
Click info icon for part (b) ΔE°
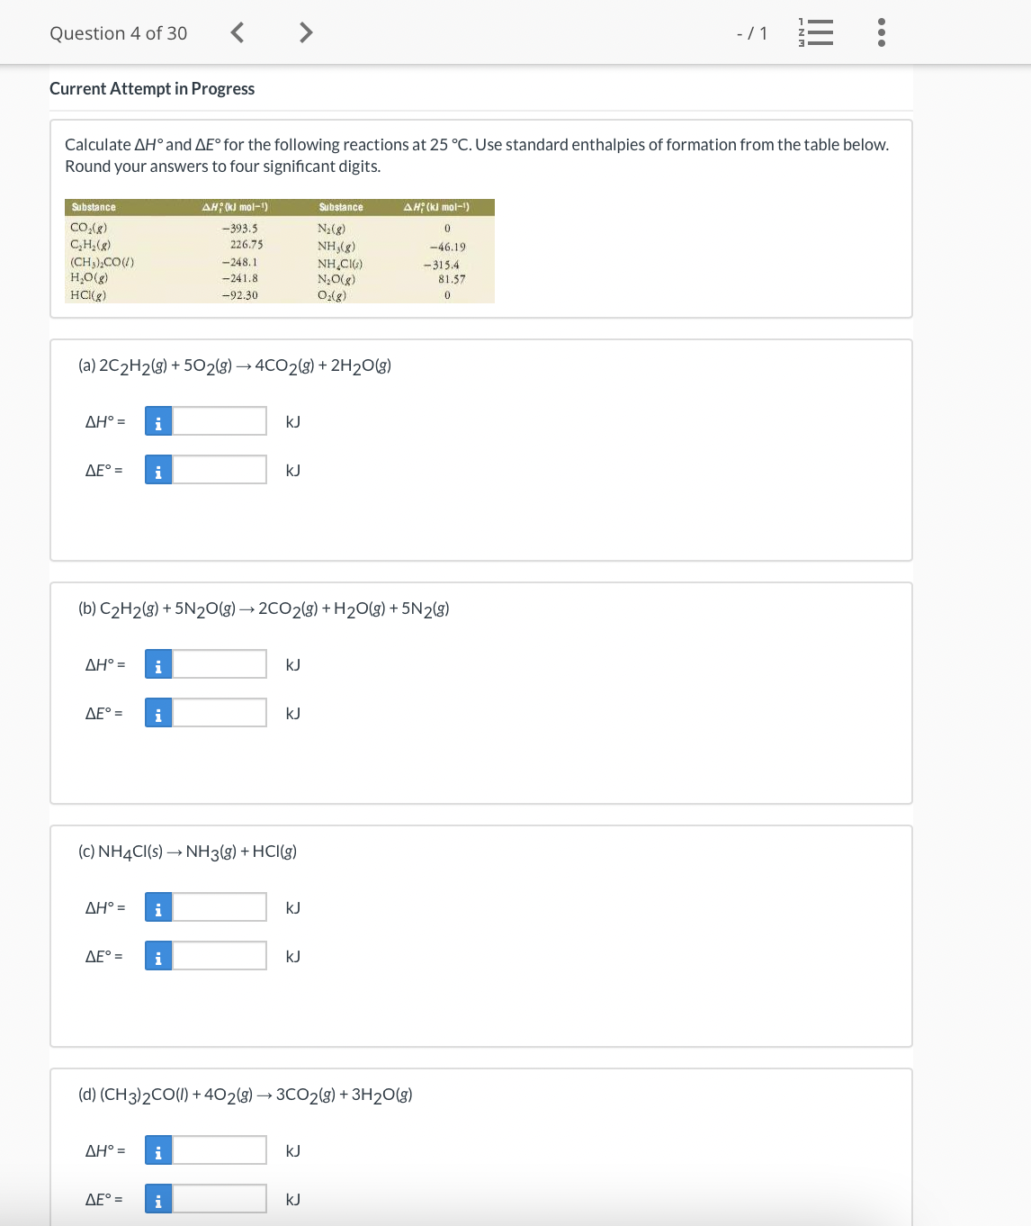(x=158, y=713)
